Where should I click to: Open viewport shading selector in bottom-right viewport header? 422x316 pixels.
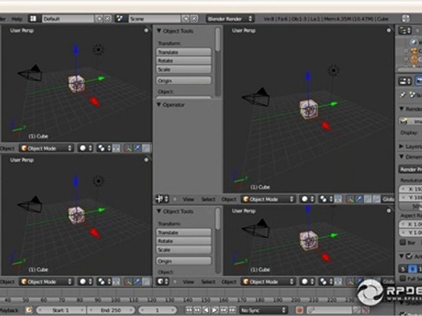[307, 282]
